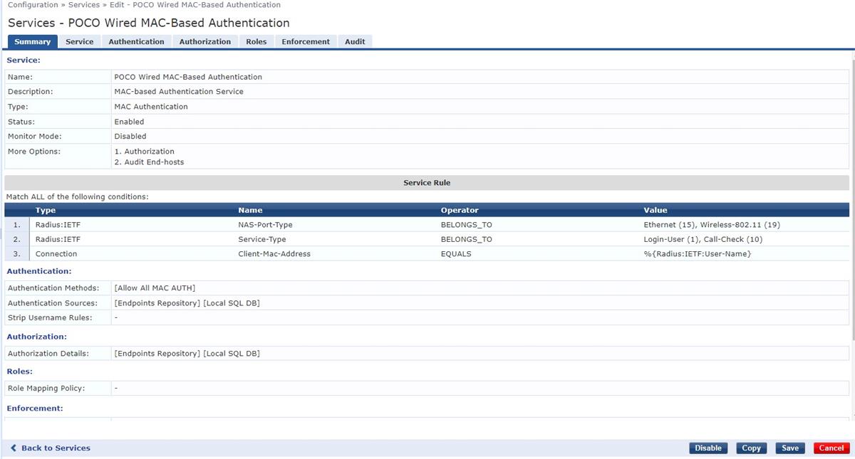Open the Summary tab
This screenshot has height=459, width=855.
[x=32, y=41]
